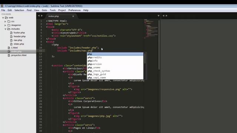Click the include header.php code line
Screen dimensions: 237x133
(x=78, y=48)
